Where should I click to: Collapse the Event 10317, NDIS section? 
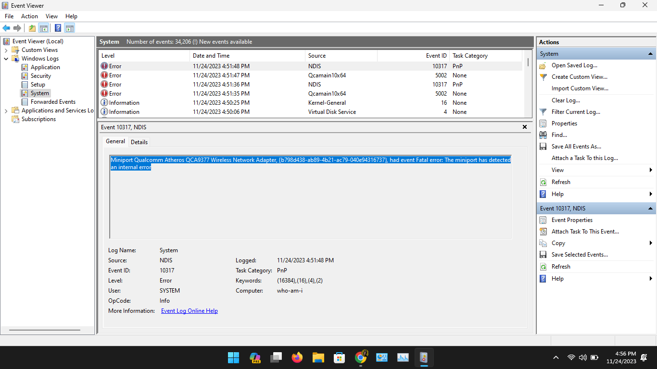coord(650,209)
